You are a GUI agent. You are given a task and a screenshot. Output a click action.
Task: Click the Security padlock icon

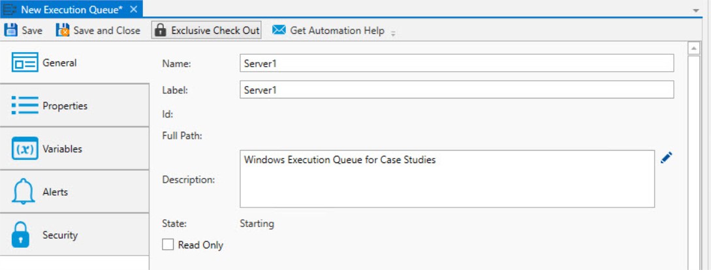(21, 235)
